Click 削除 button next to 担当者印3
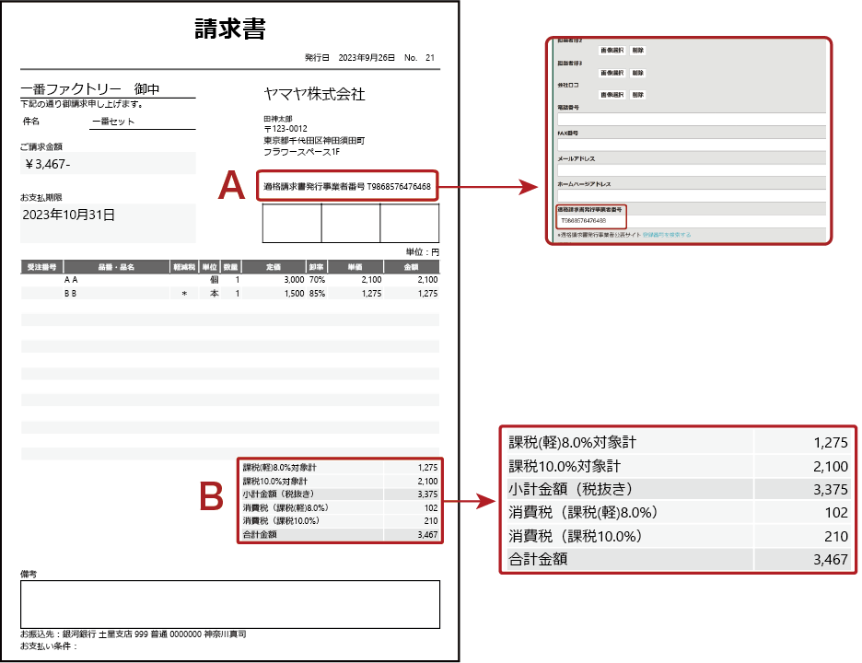 639,72
